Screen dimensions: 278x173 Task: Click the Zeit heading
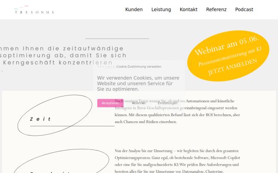[41, 119]
